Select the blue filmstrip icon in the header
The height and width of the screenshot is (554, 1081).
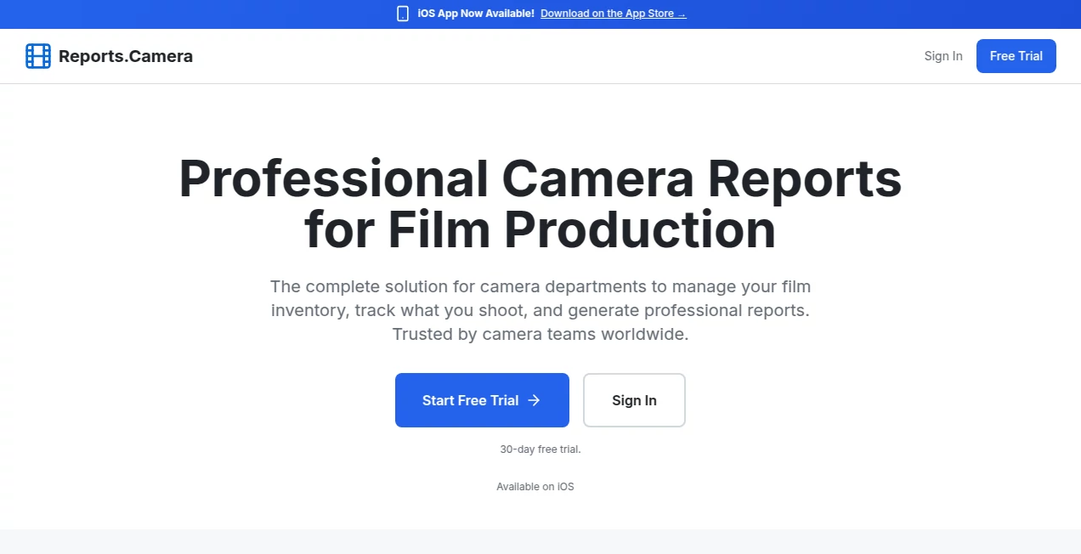(x=38, y=55)
